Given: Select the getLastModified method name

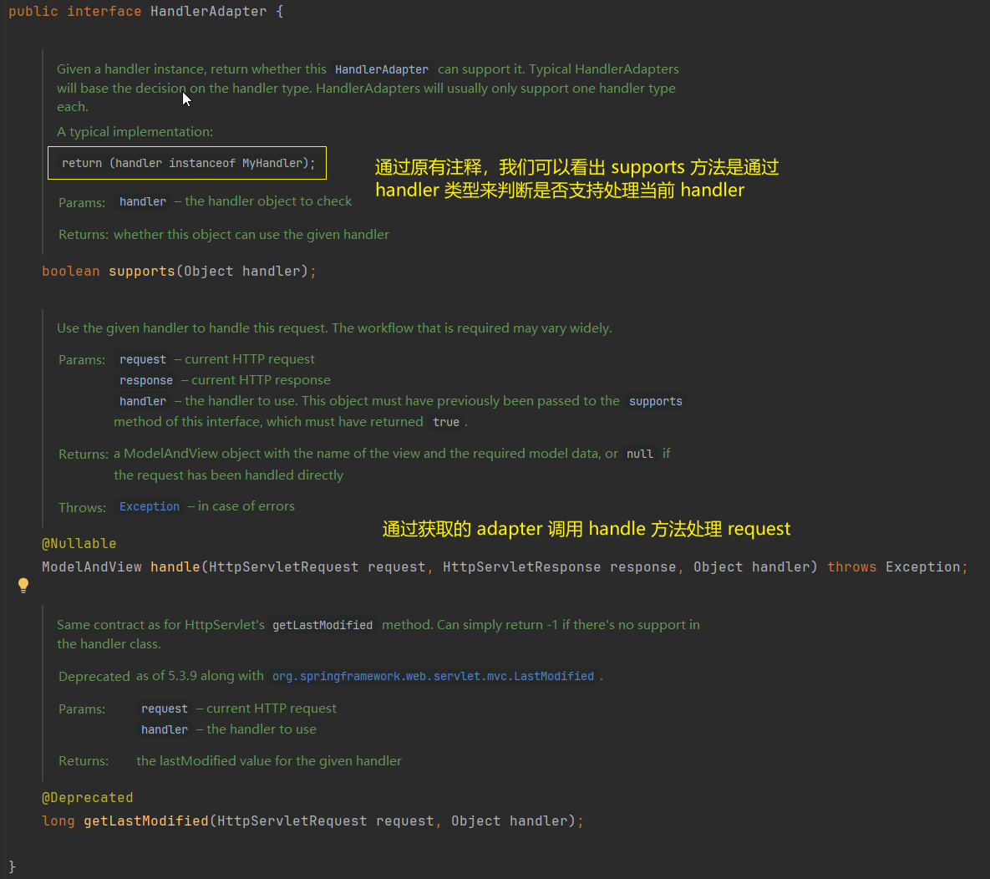Looking at the screenshot, I should pyautogui.click(x=145, y=821).
